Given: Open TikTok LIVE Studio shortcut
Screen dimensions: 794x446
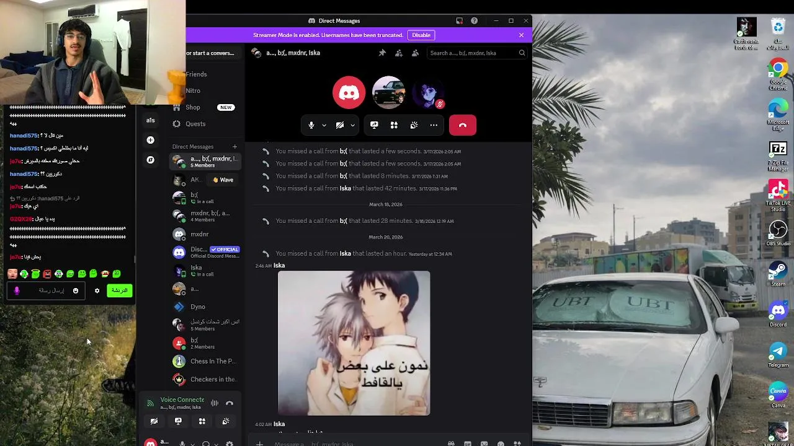Looking at the screenshot, I should (778, 196).
